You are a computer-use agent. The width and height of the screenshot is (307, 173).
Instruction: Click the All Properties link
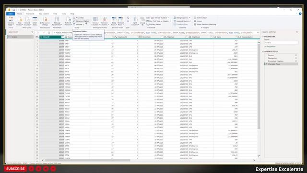(x=270, y=47)
